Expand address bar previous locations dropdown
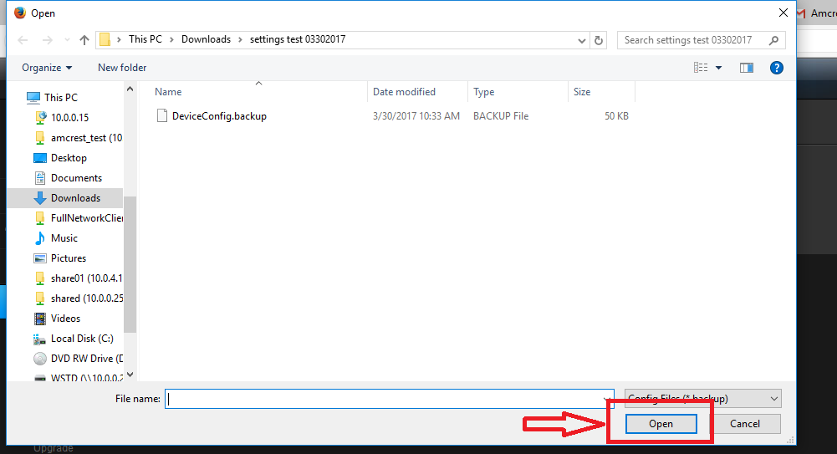 [x=582, y=40]
